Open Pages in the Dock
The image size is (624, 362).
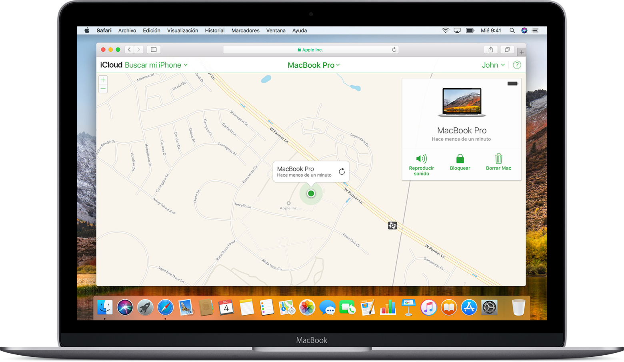pos(368,308)
